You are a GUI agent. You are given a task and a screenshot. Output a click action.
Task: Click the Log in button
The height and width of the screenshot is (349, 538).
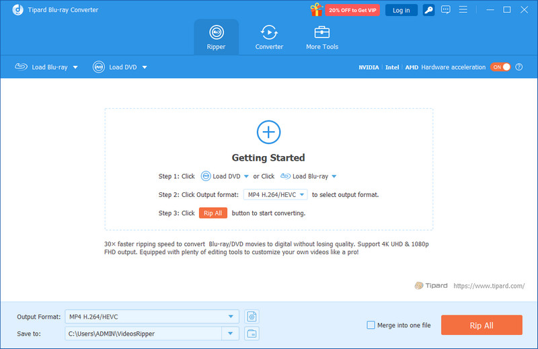[x=401, y=10]
